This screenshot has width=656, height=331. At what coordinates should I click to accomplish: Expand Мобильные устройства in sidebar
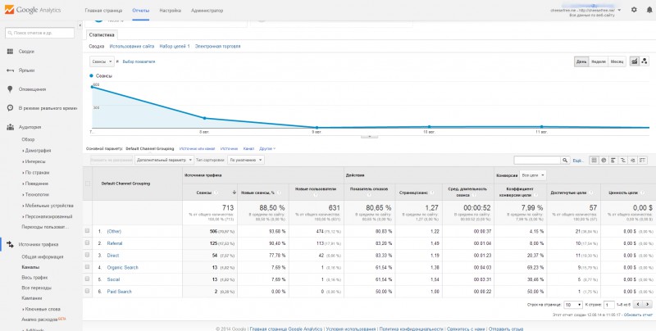[x=48, y=206]
